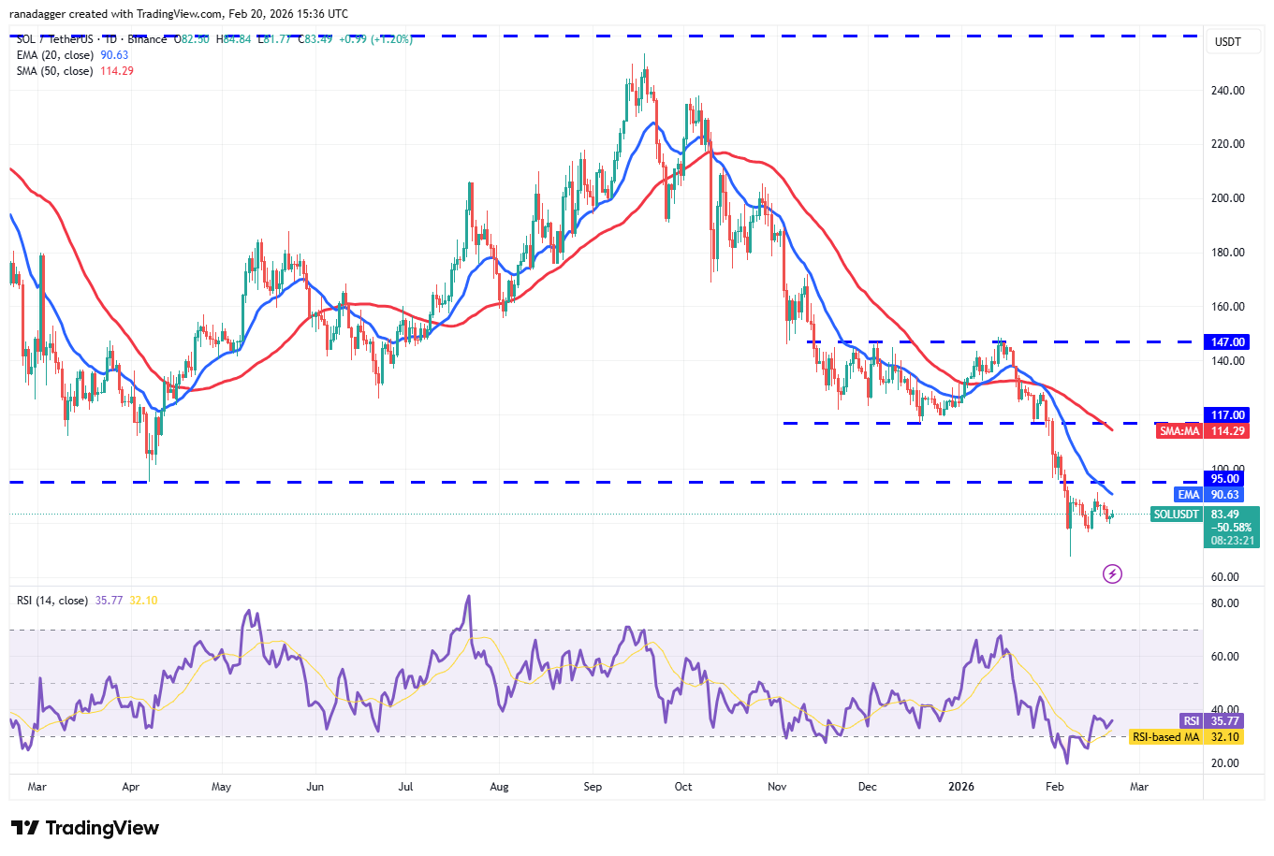
Task: Click the 95.00 support level price label
Action: tap(1226, 478)
